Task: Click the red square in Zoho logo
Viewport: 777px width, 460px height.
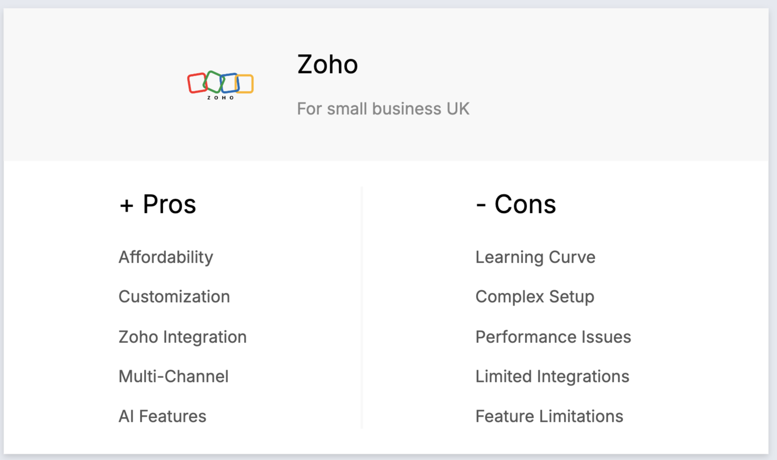Action: pos(197,83)
